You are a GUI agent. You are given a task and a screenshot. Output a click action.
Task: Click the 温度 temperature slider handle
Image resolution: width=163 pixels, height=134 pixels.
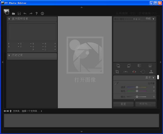click(x=137, y=87)
